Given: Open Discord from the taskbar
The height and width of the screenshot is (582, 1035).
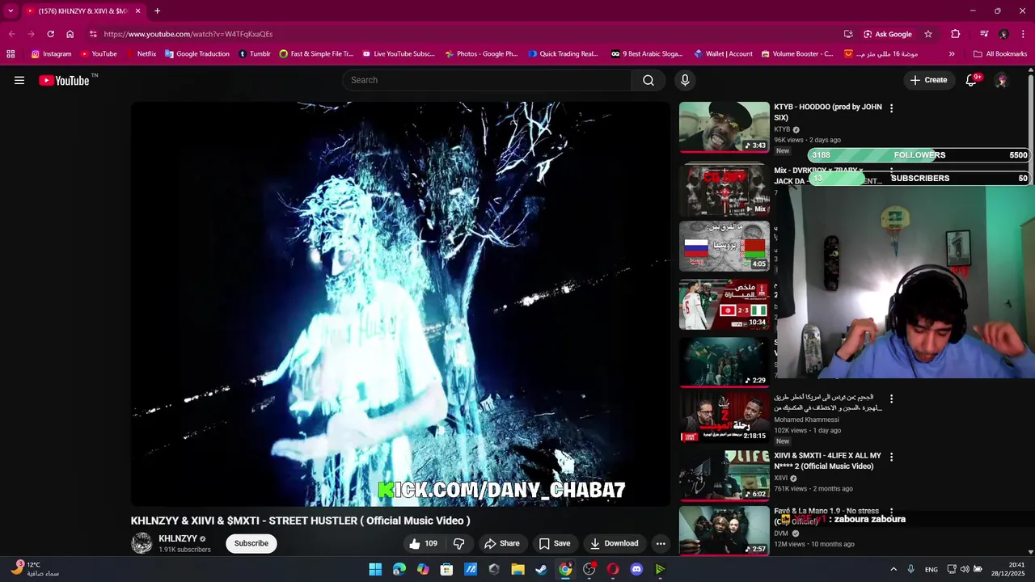Looking at the screenshot, I should [636, 569].
